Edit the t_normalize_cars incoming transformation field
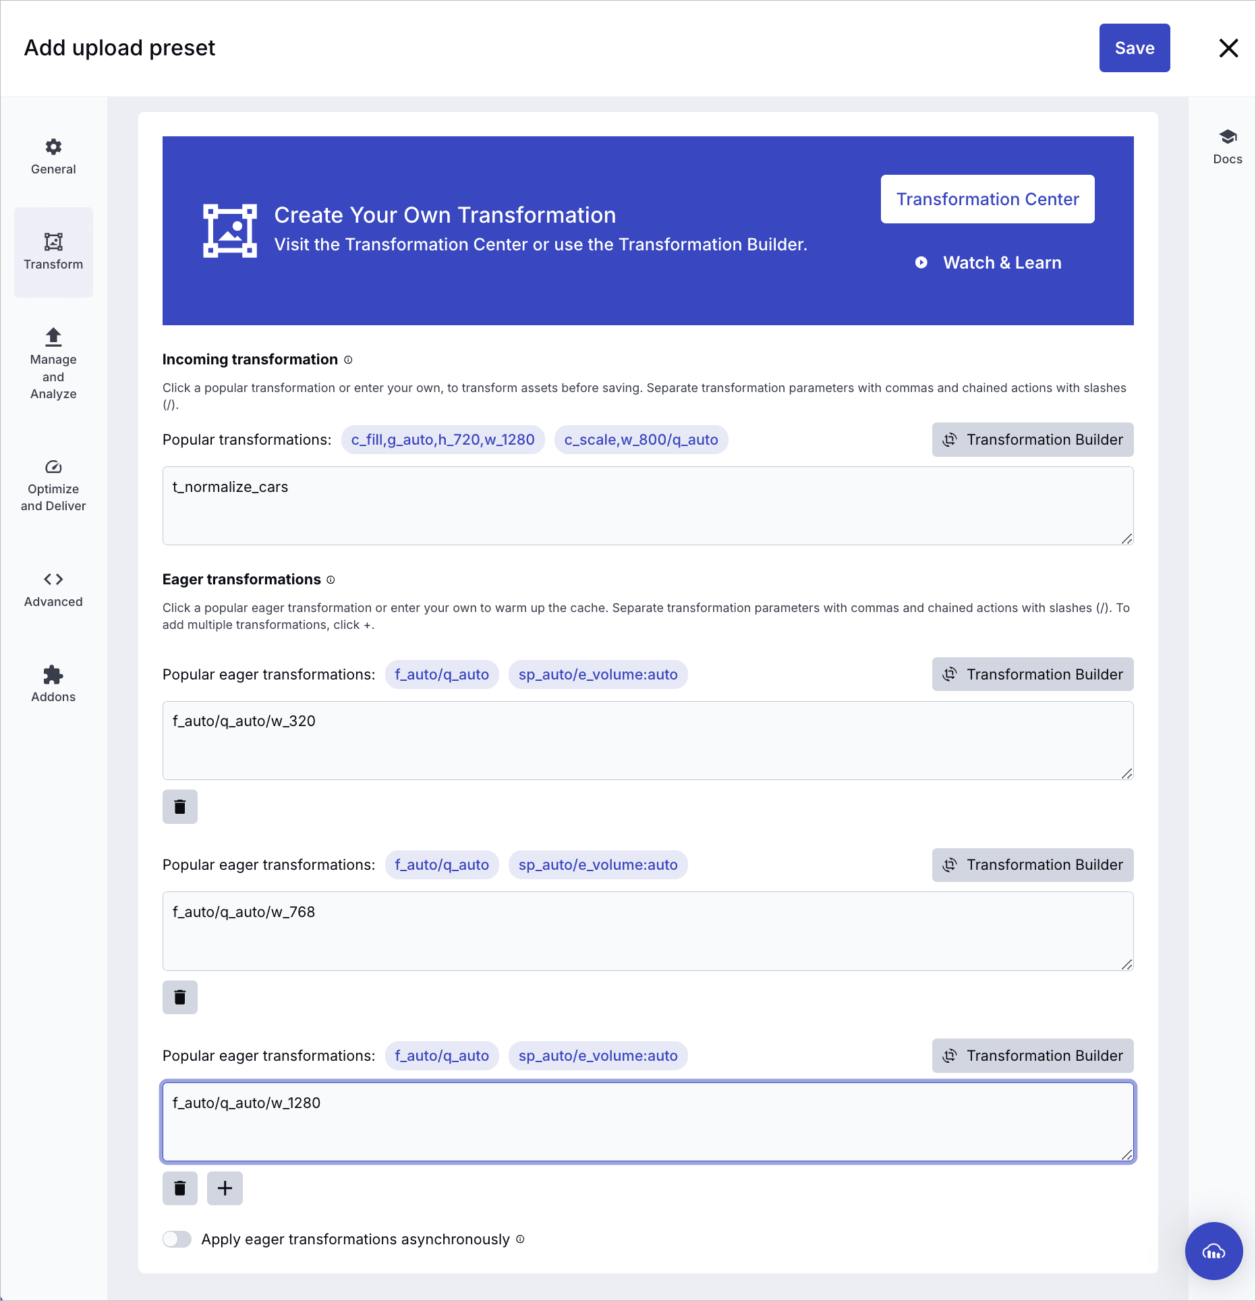The height and width of the screenshot is (1301, 1256). pos(647,505)
